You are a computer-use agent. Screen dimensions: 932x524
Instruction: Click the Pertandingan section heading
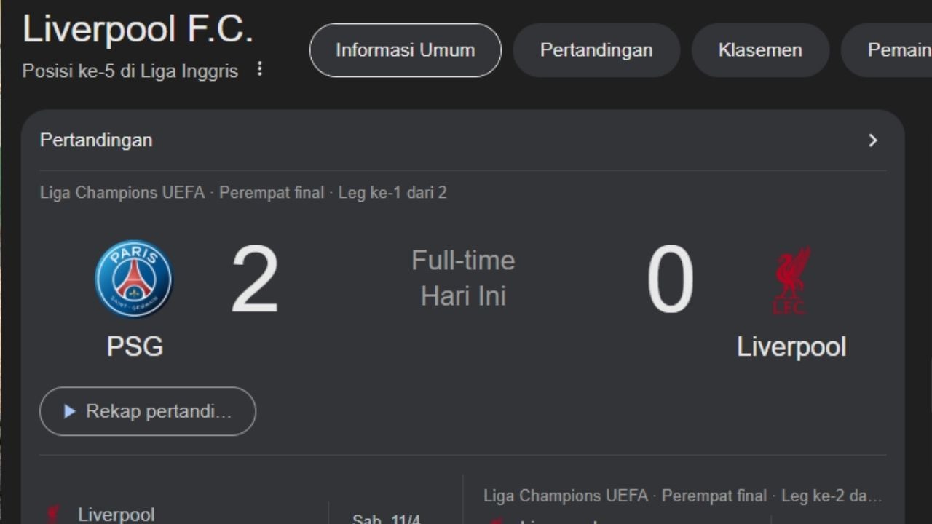pos(96,140)
